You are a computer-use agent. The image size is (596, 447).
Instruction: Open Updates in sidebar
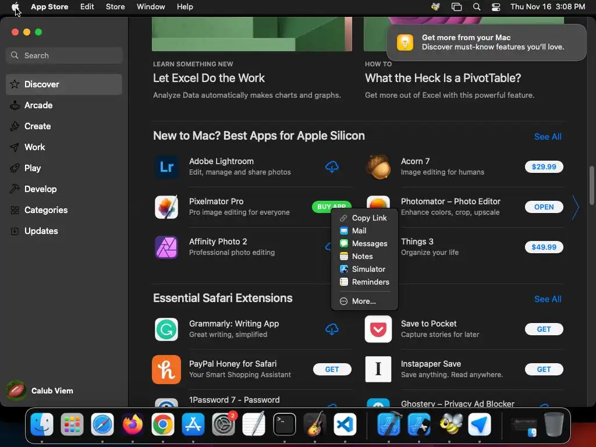coord(64,230)
